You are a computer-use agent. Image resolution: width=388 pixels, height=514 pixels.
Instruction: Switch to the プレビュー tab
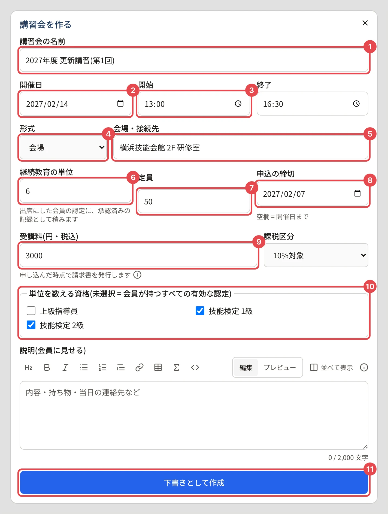pyautogui.click(x=280, y=367)
